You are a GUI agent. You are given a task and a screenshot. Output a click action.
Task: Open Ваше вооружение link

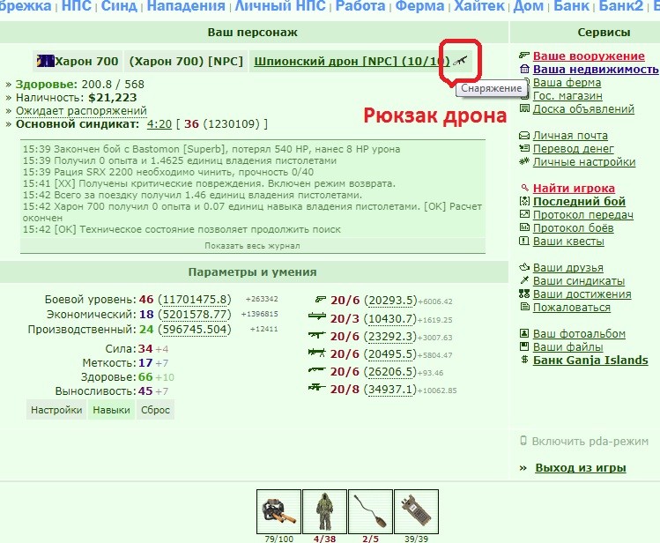pyautogui.click(x=589, y=56)
